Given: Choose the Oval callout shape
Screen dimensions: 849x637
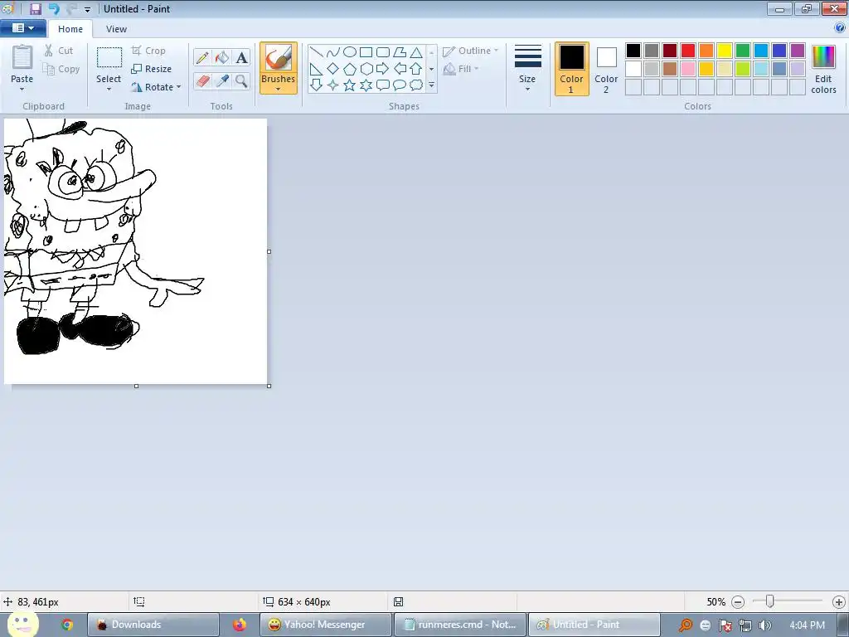Looking at the screenshot, I should point(400,85).
